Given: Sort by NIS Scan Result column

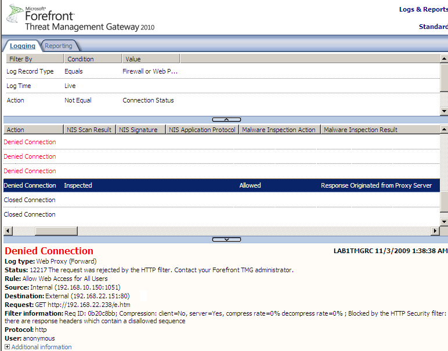Looking at the screenshot, I should click(90, 129).
